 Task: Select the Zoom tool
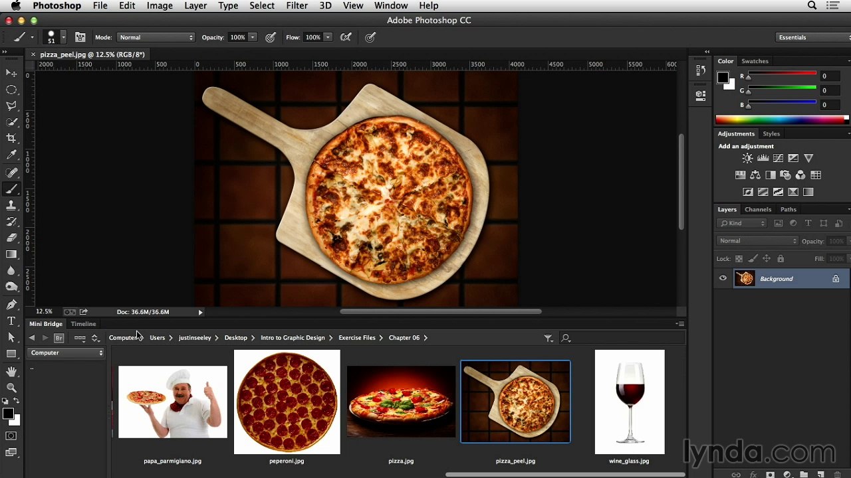tap(11, 388)
